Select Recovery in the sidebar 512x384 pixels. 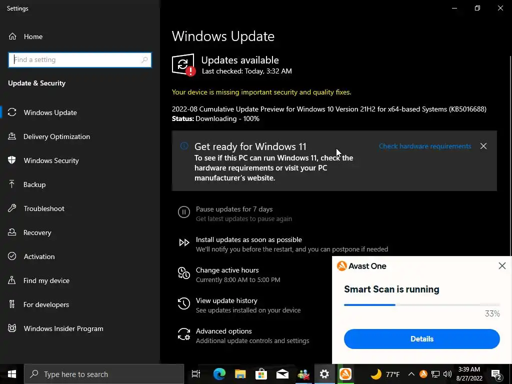point(80,232)
